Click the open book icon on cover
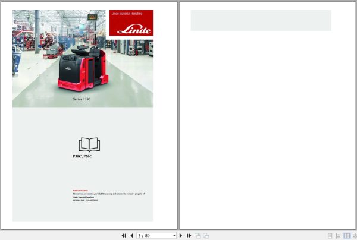The width and height of the screenshot is (357, 240). coord(89,144)
